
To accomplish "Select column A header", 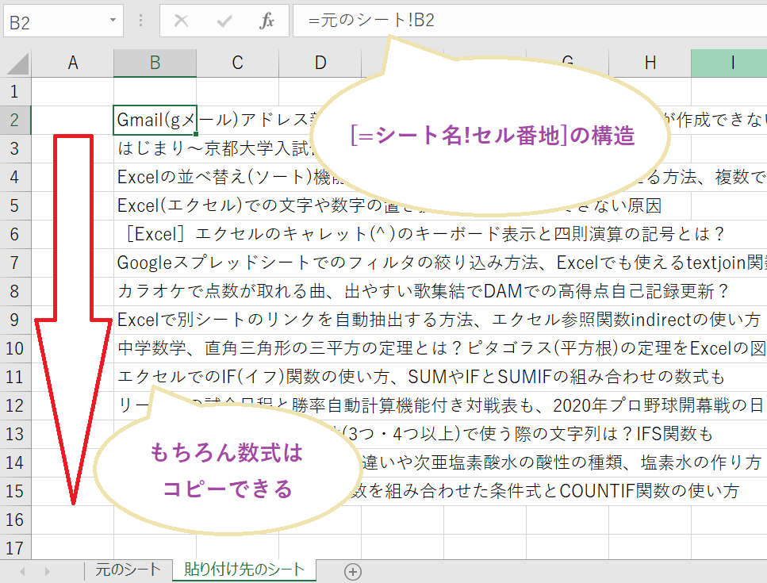I will [x=73, y=63].
